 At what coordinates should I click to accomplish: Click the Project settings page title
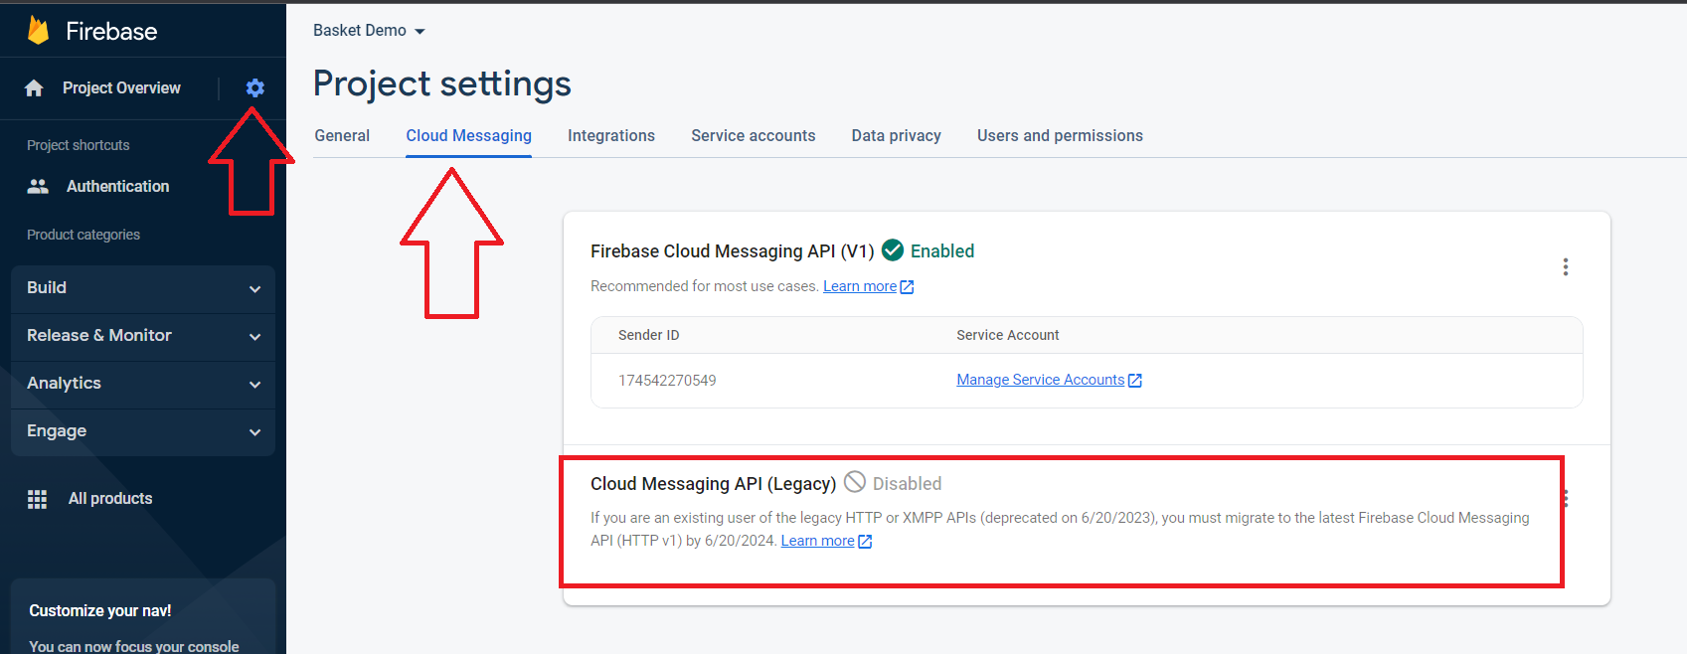pos(442,83)
